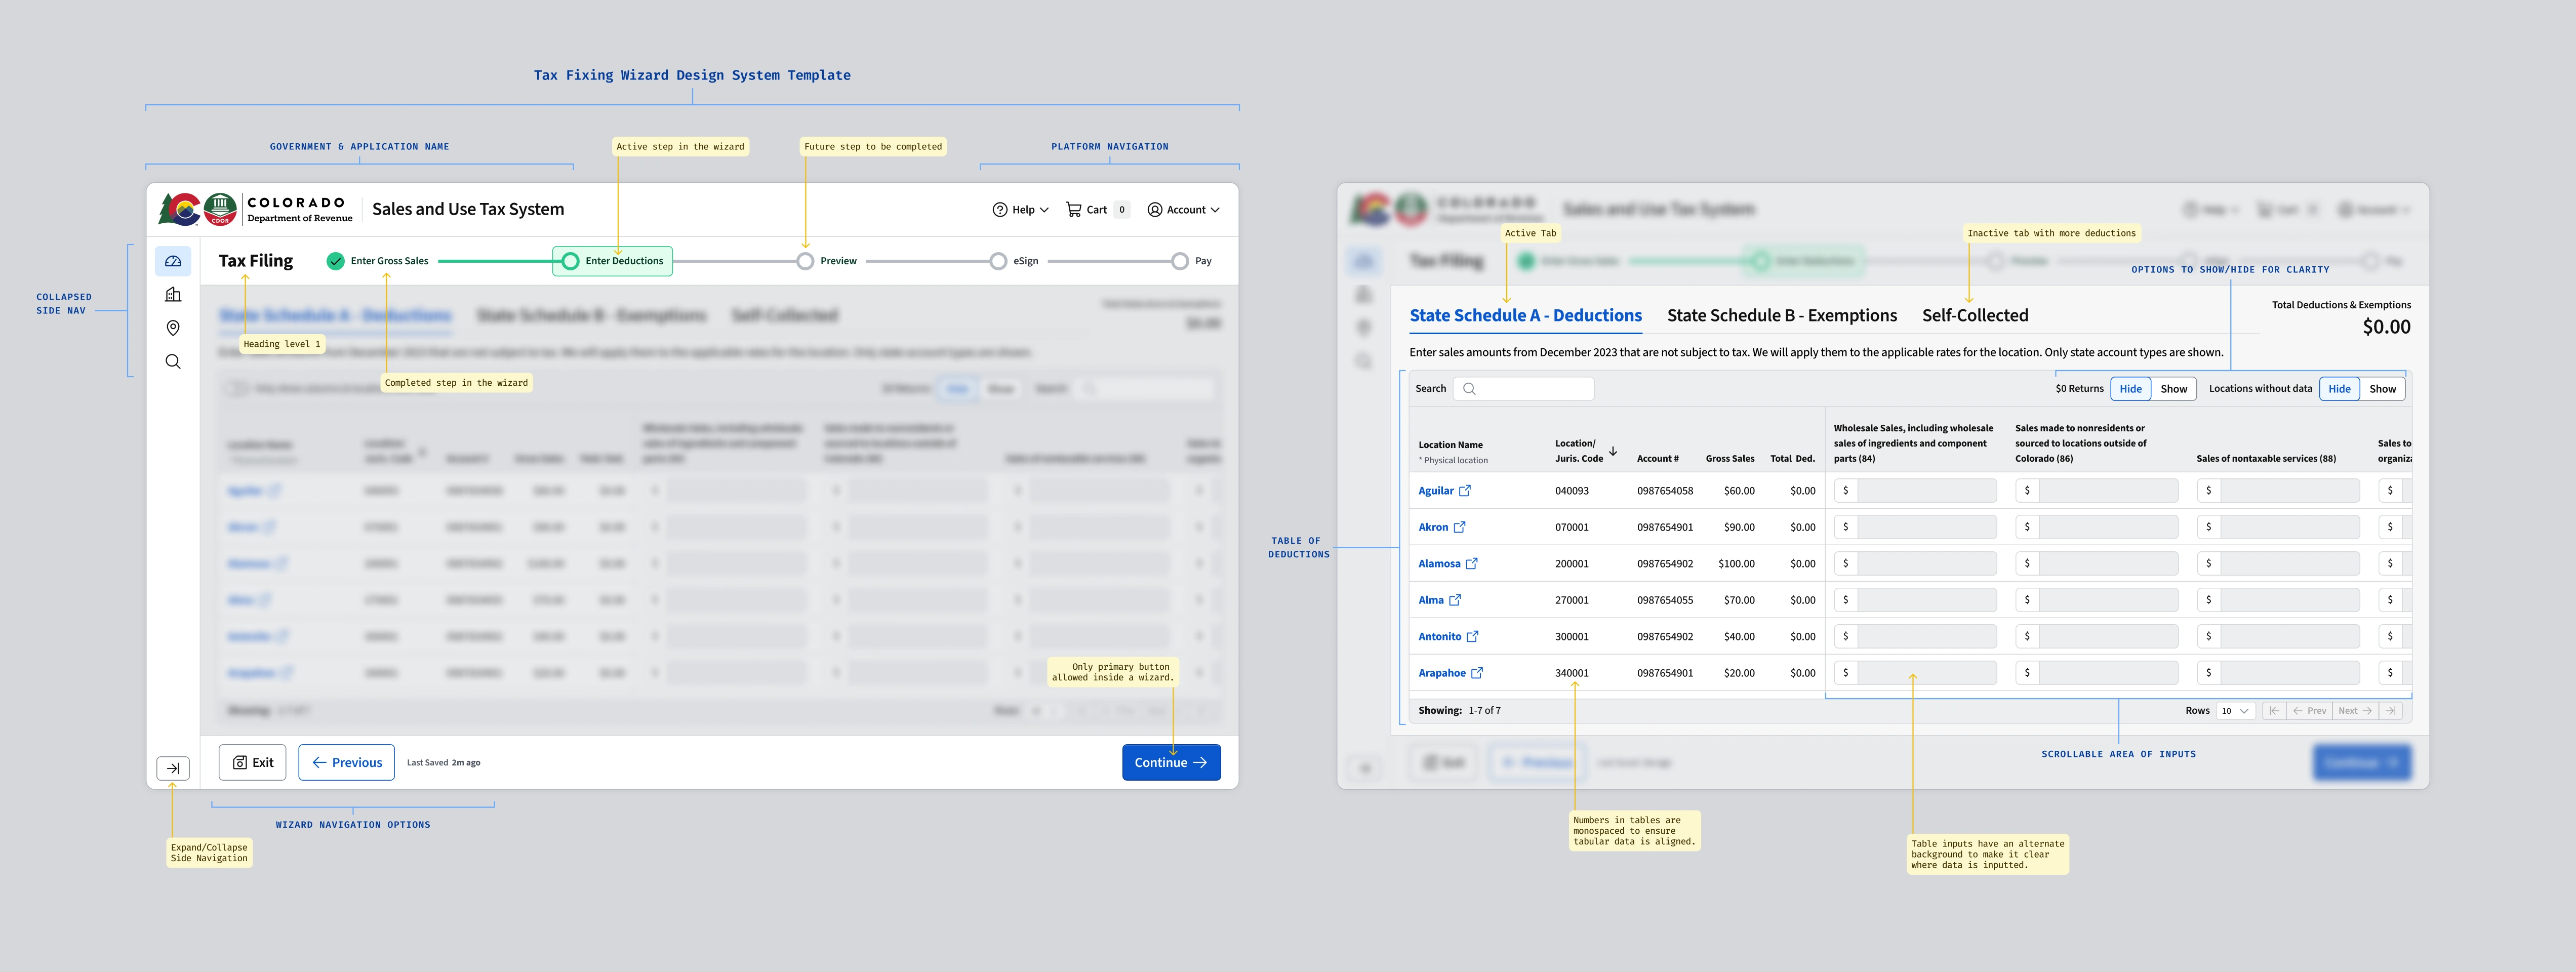The image size is (2576, 972).
Task: Open Rows per page dropdown
Action: click(2235, 711)
